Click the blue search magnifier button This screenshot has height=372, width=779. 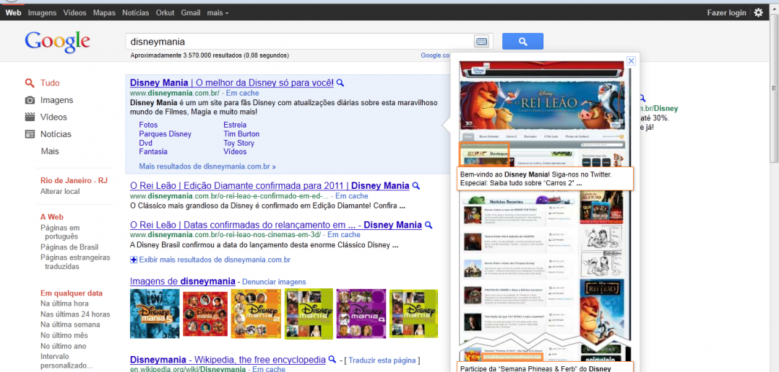tap(522, 42)
